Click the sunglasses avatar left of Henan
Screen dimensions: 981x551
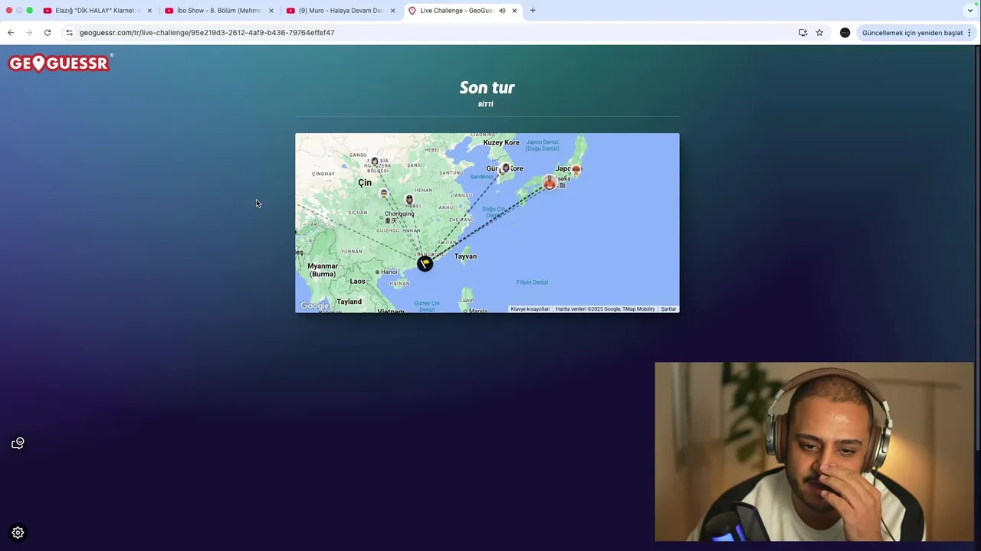coord(384,194)
